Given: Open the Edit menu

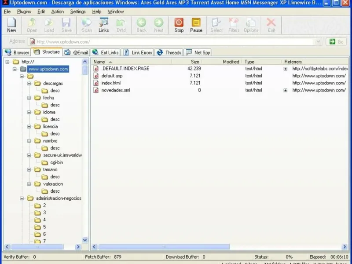Looking at the screenshot, I should coord(41,12).
